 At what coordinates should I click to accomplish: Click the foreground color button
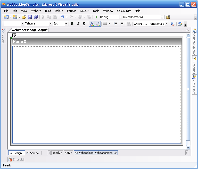pyautogui.click(x=92, y=24)
